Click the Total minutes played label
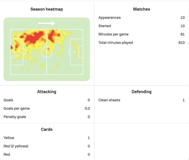 point(116,42)
